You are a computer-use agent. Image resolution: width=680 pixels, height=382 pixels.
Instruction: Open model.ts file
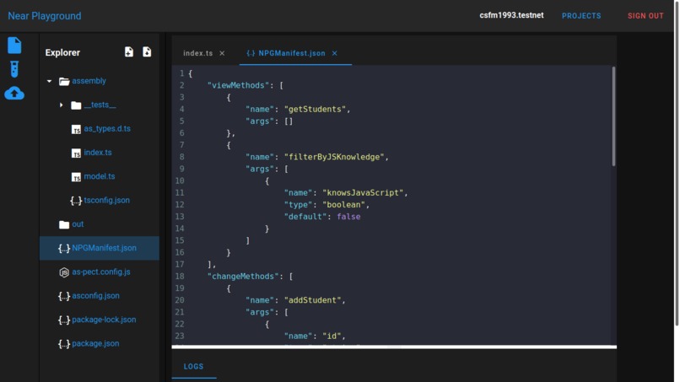pos(100,176)
